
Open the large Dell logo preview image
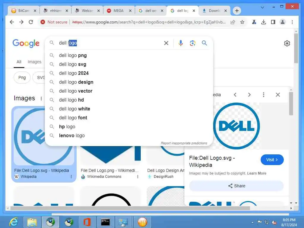(x=236, y=126)
